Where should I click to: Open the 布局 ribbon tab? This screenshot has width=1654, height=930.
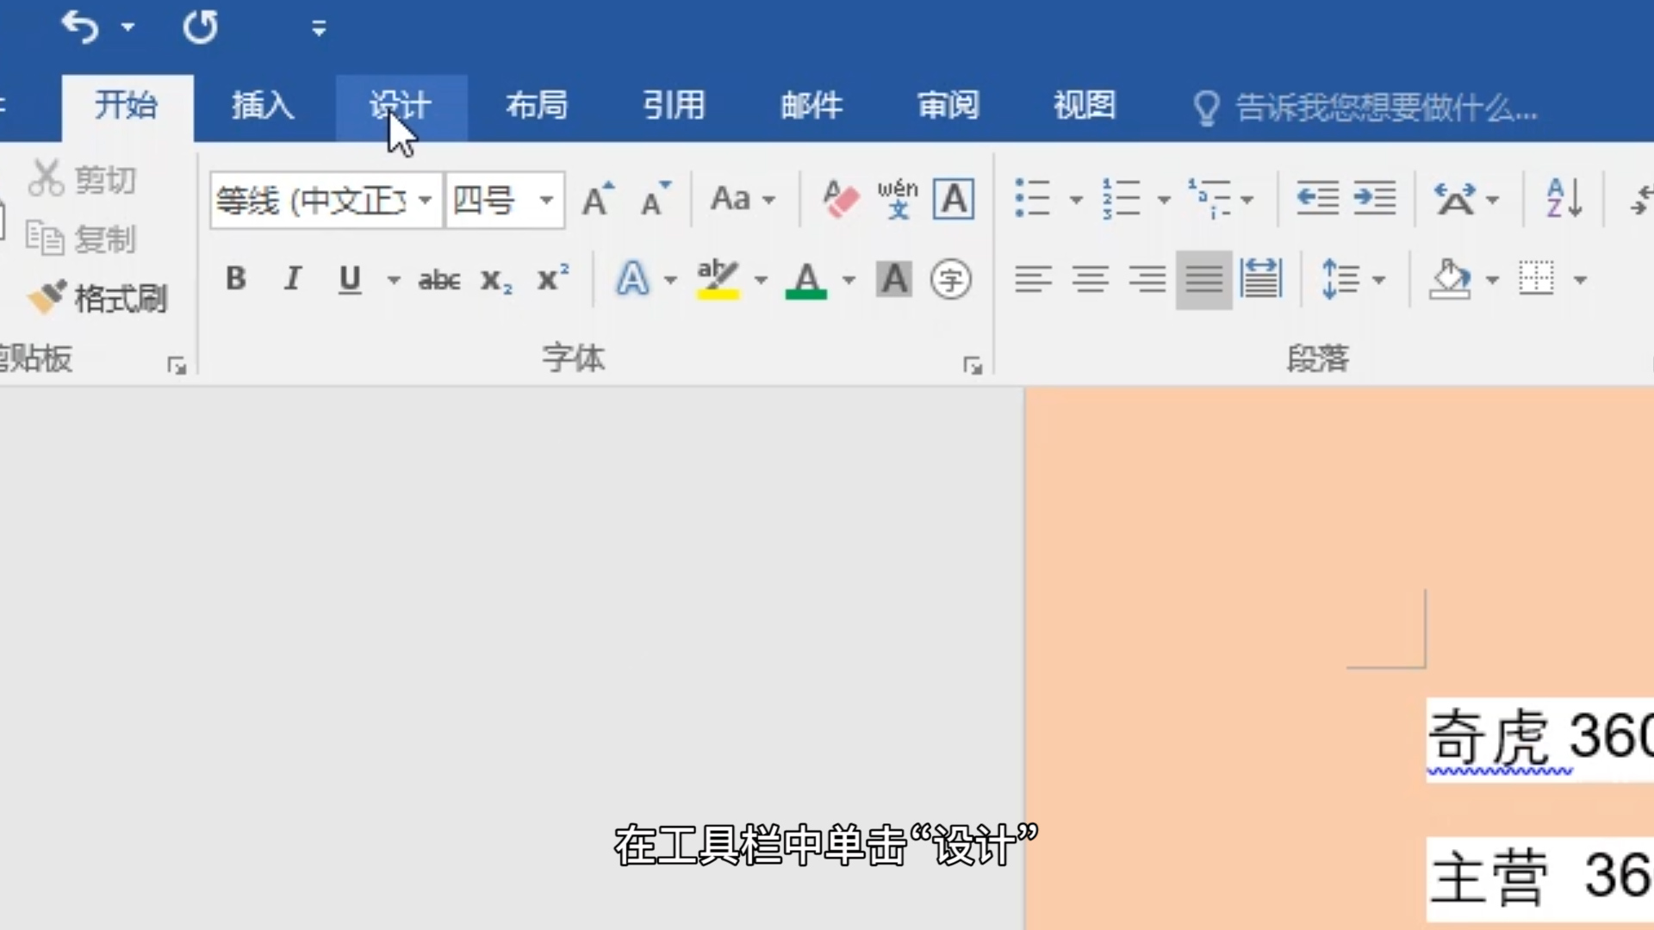537,106
